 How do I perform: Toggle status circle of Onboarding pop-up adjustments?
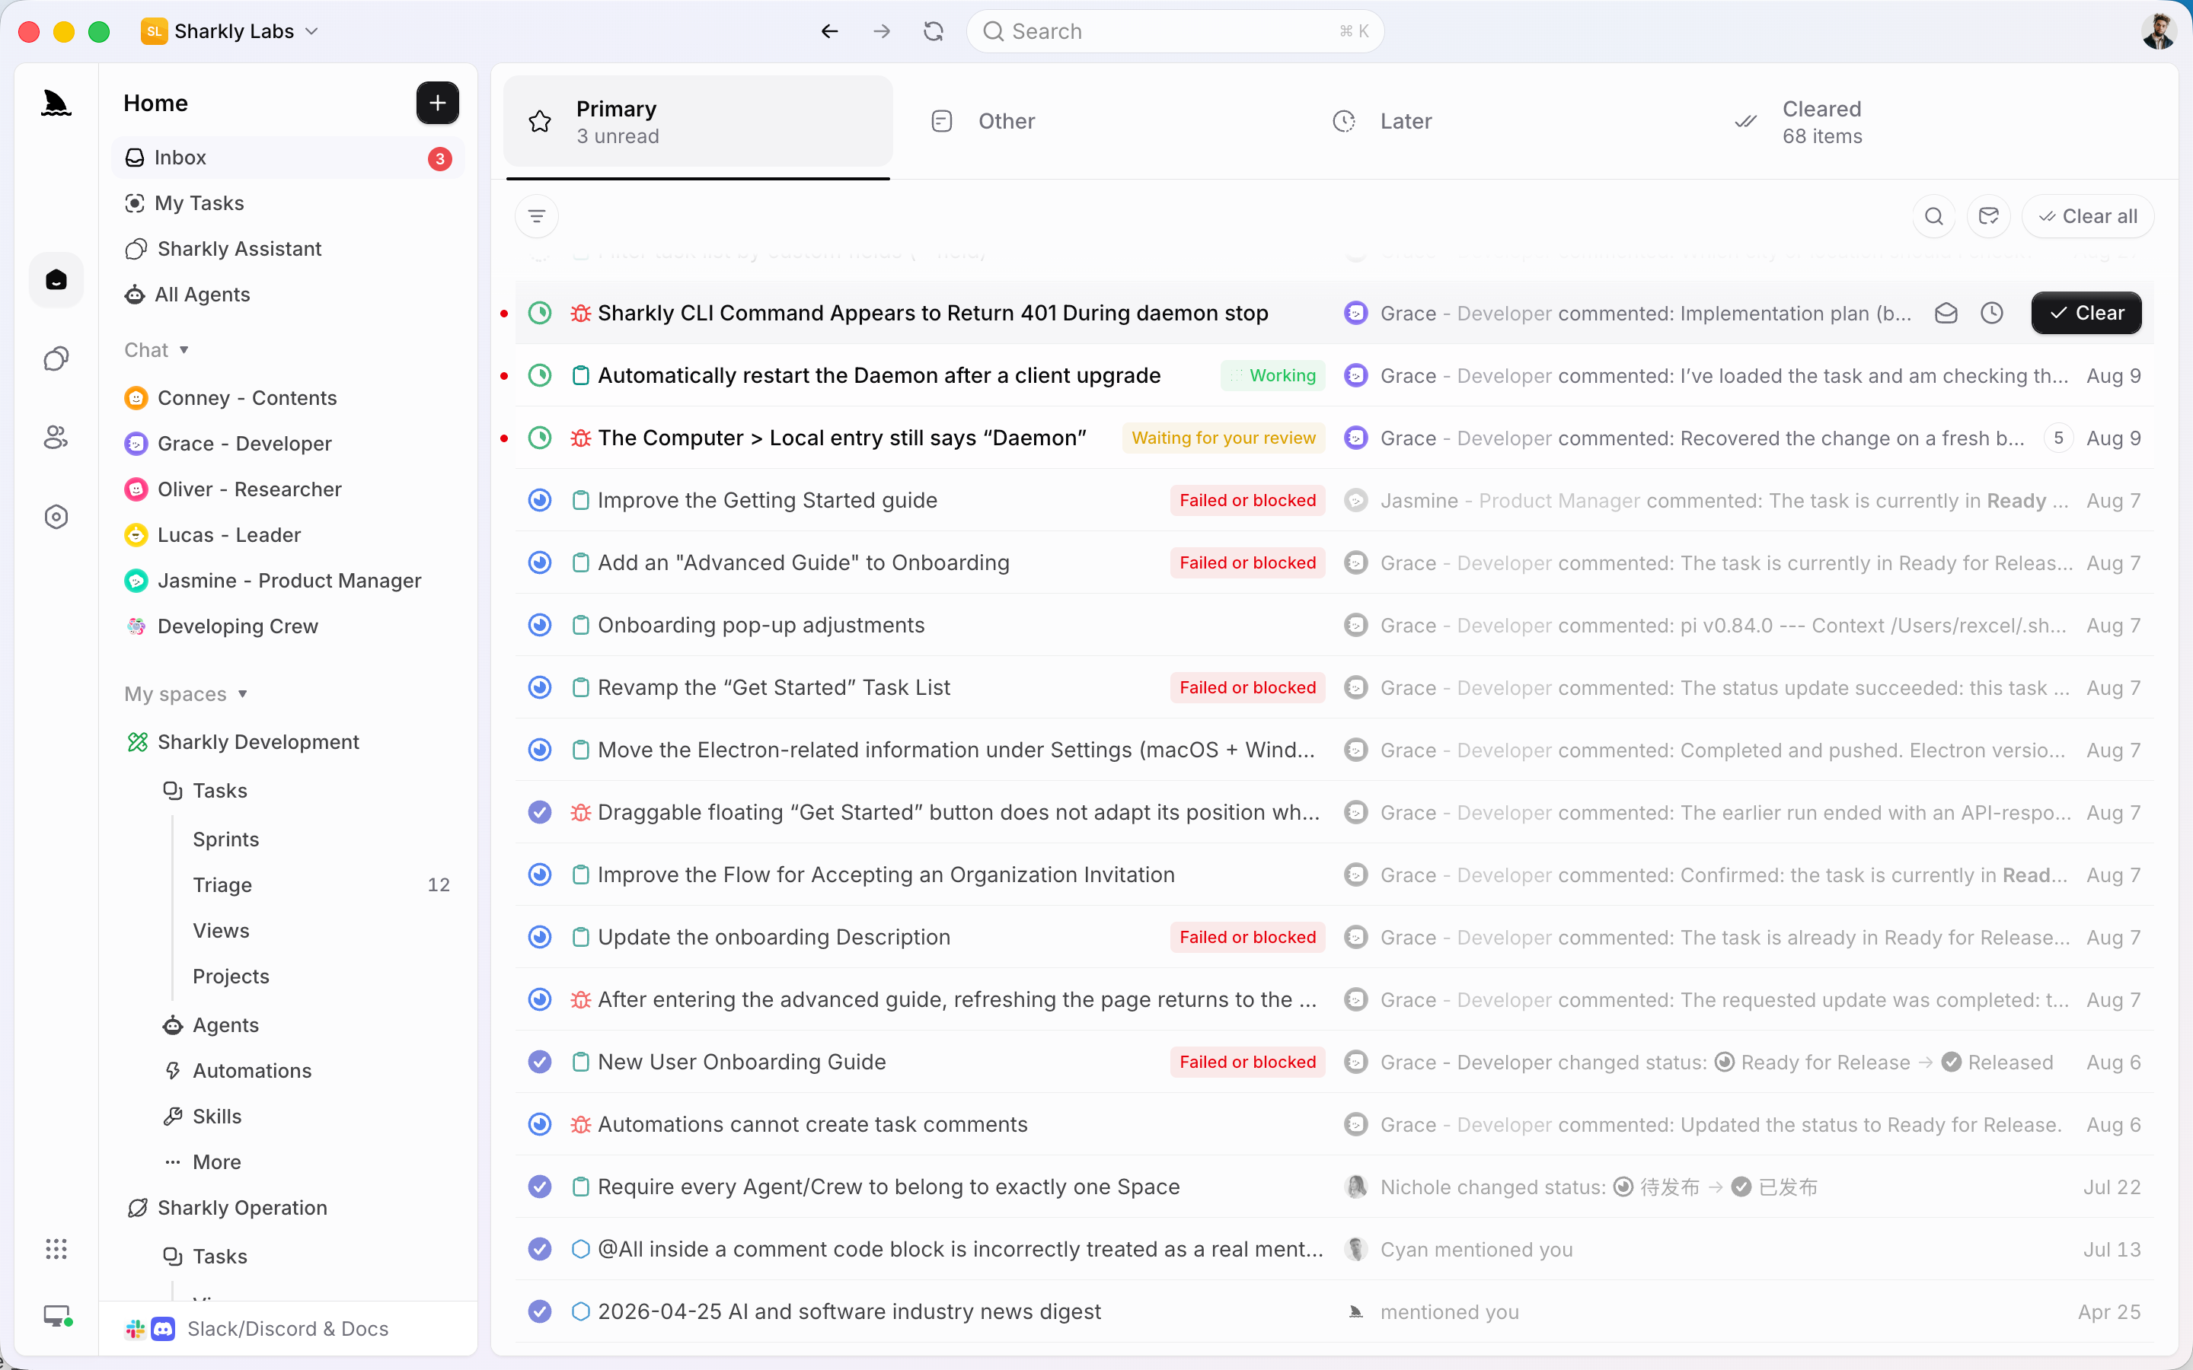pyautogui.click(x=540, y=625)
